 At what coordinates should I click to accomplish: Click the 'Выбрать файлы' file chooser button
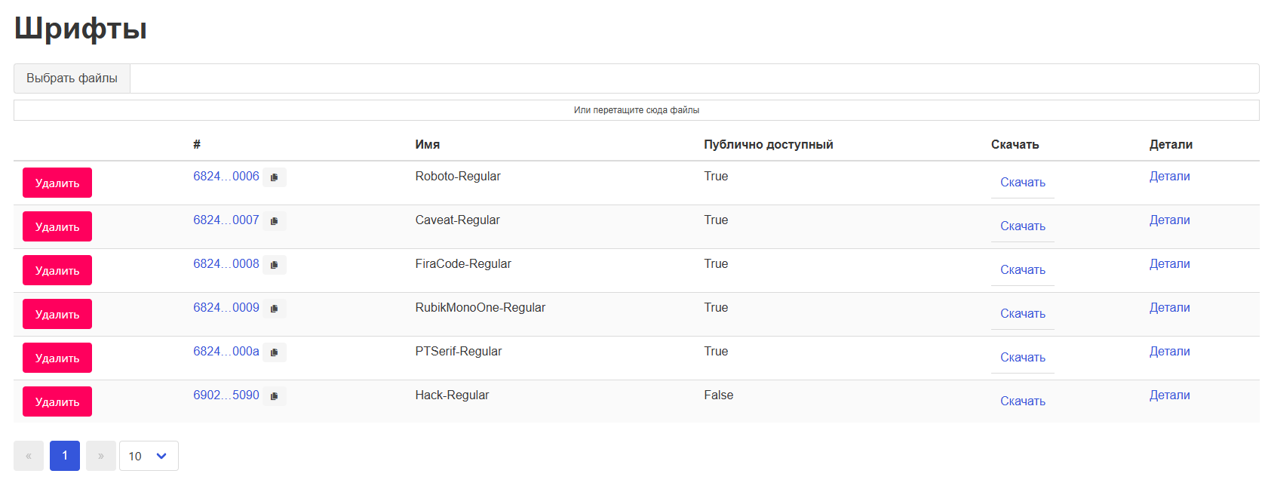pos(72,78)
